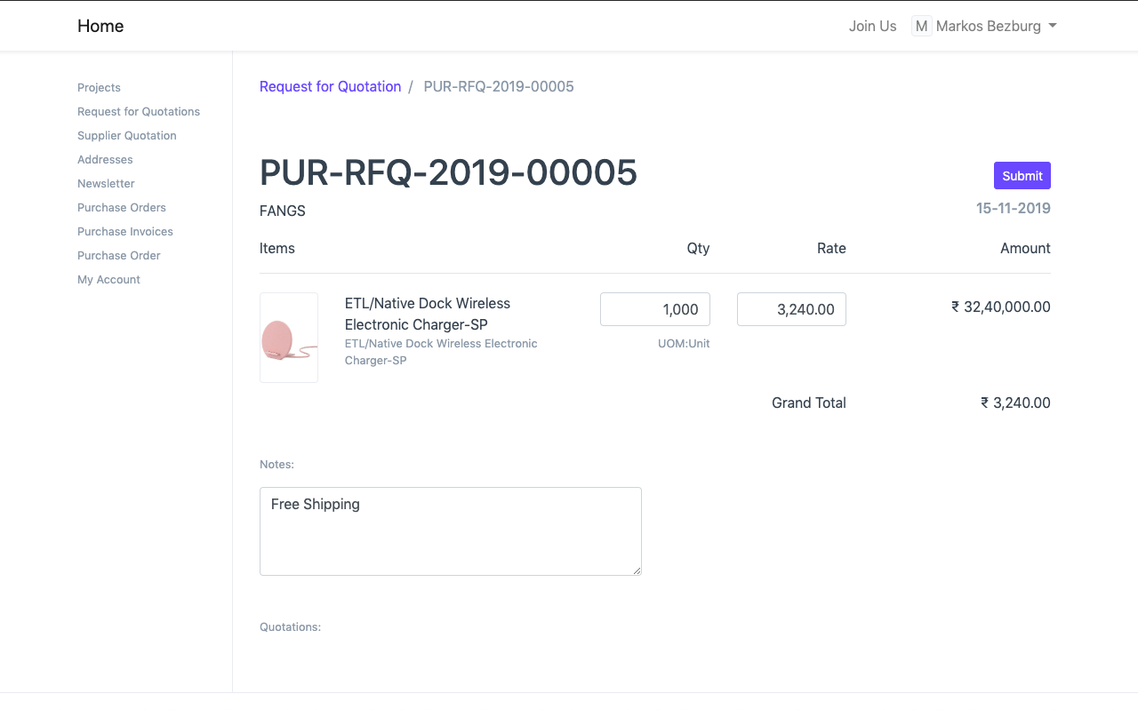Select the Purchase Order sidebar entry
Image resolution: width=1138 pixels, height=710 pixels.
point(119,255)
